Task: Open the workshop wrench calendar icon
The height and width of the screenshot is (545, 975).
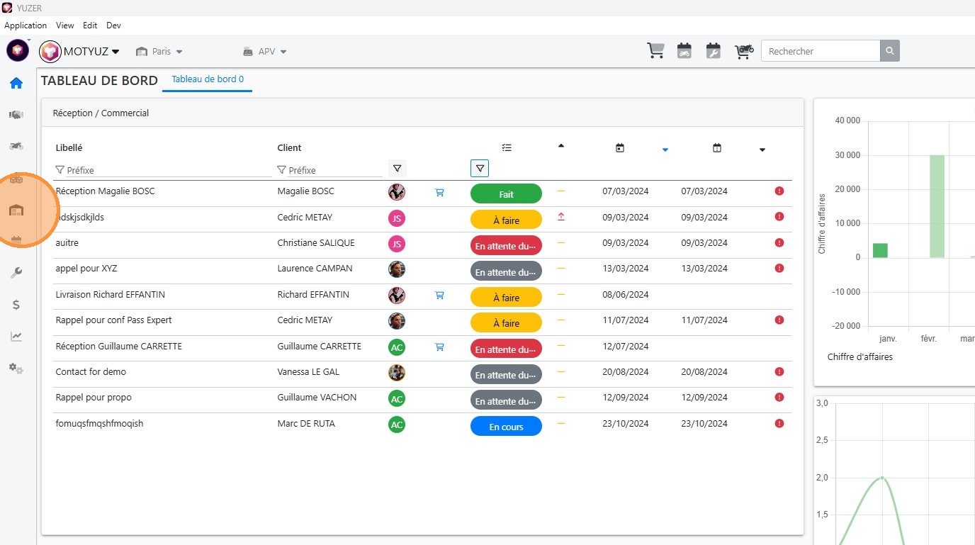Action: click(x=714, y=51)
